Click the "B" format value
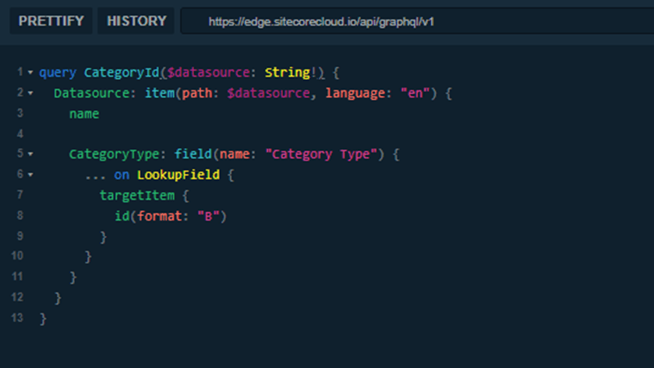The height and width of the screenshot is (368, 654). coord(208,216)
